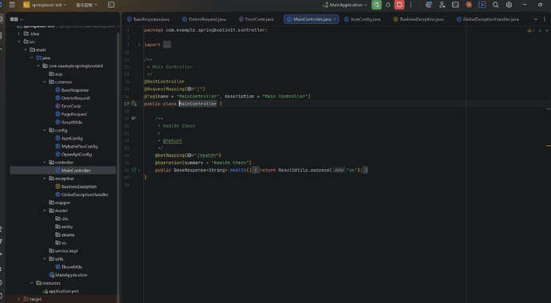551x303 pixels.
Task: Click the globe icon in @GetMapping annotation
Action: click(x=189, y=155)
